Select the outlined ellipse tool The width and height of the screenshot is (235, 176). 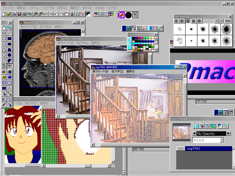click(4, 44)
